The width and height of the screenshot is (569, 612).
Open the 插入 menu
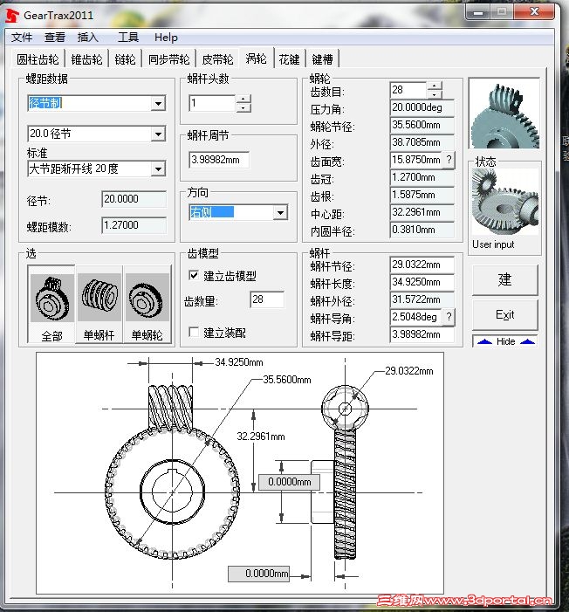(x=88, y=38)
